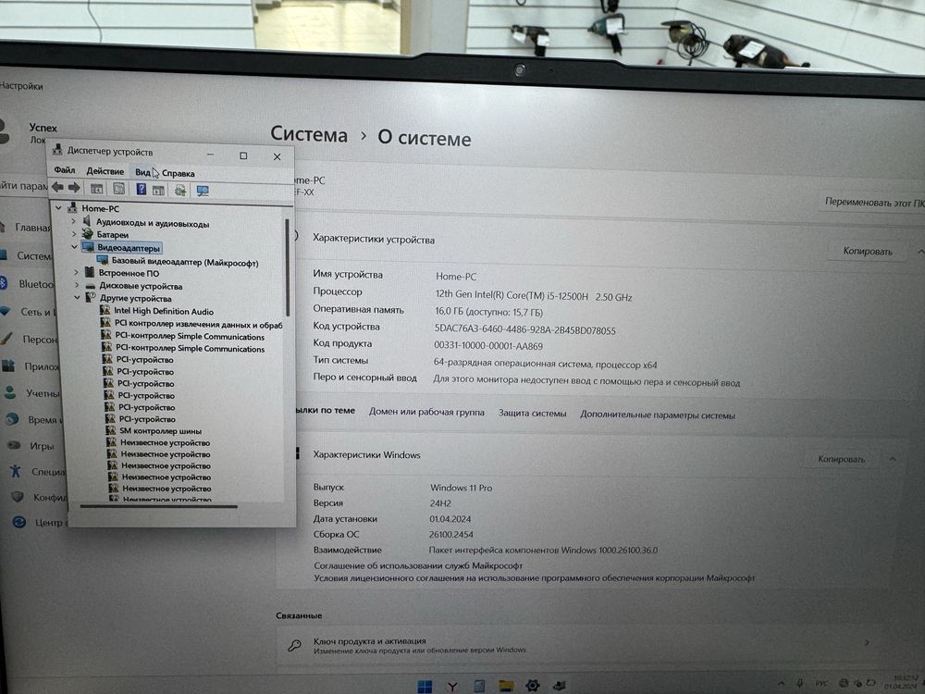Screen dimensions: 925x694
Task: Click the Settings gear on the taskbar
Action: click(533, 685)
